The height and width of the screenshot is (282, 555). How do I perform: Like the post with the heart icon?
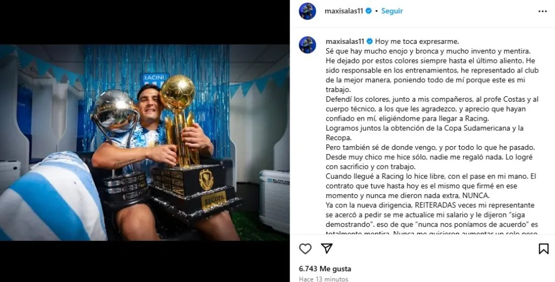305,249
